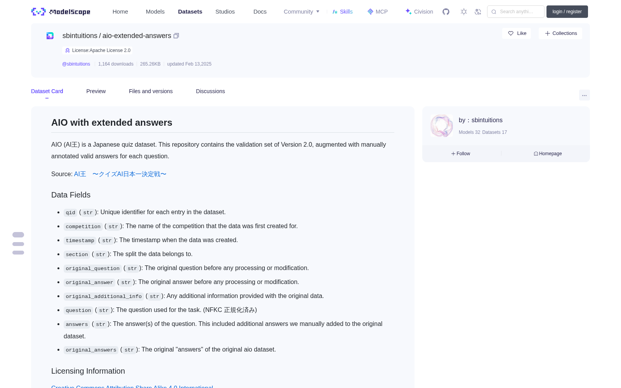Follow the sbintuitions organization

(461, 154)
